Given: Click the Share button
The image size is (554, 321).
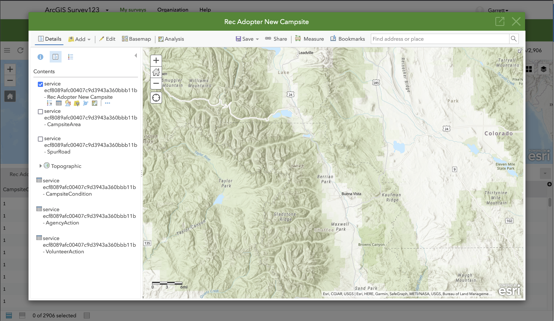Looking at the screenshot, I should tap(276, 39).
